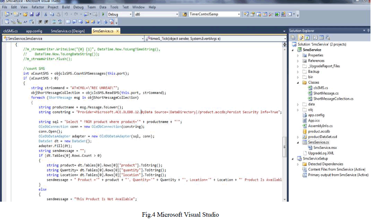Click the Cut scissors icon

pos(45,14)
